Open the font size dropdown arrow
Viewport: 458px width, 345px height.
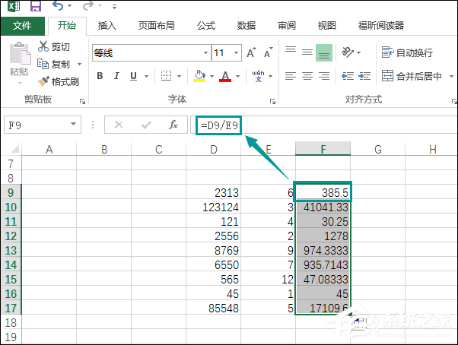239,53
